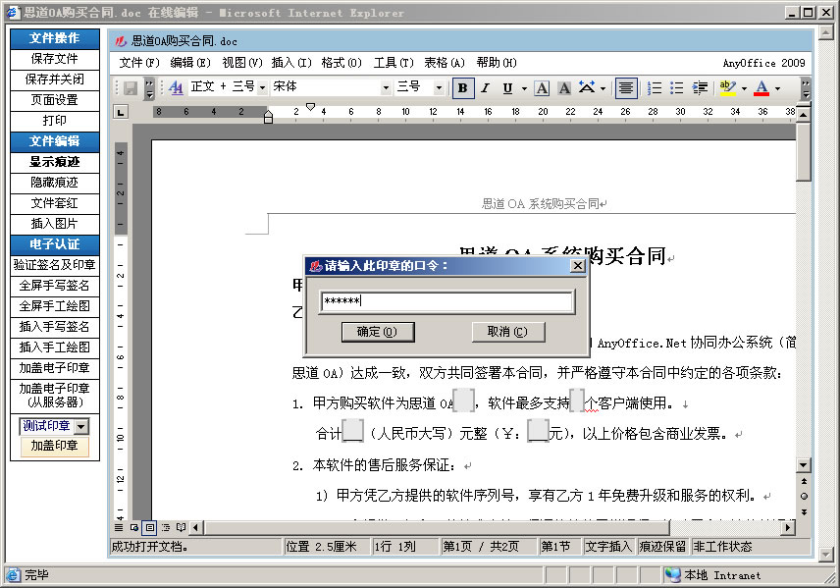The image size is (840, 588).
Task: Open the 文件(F) menu
Action: pyautogui.click(x=139, y=63)
